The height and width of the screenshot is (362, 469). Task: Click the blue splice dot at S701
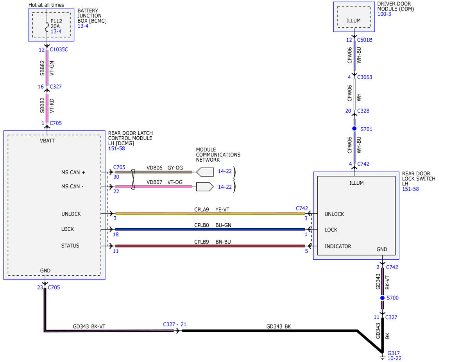click(354, 128)
